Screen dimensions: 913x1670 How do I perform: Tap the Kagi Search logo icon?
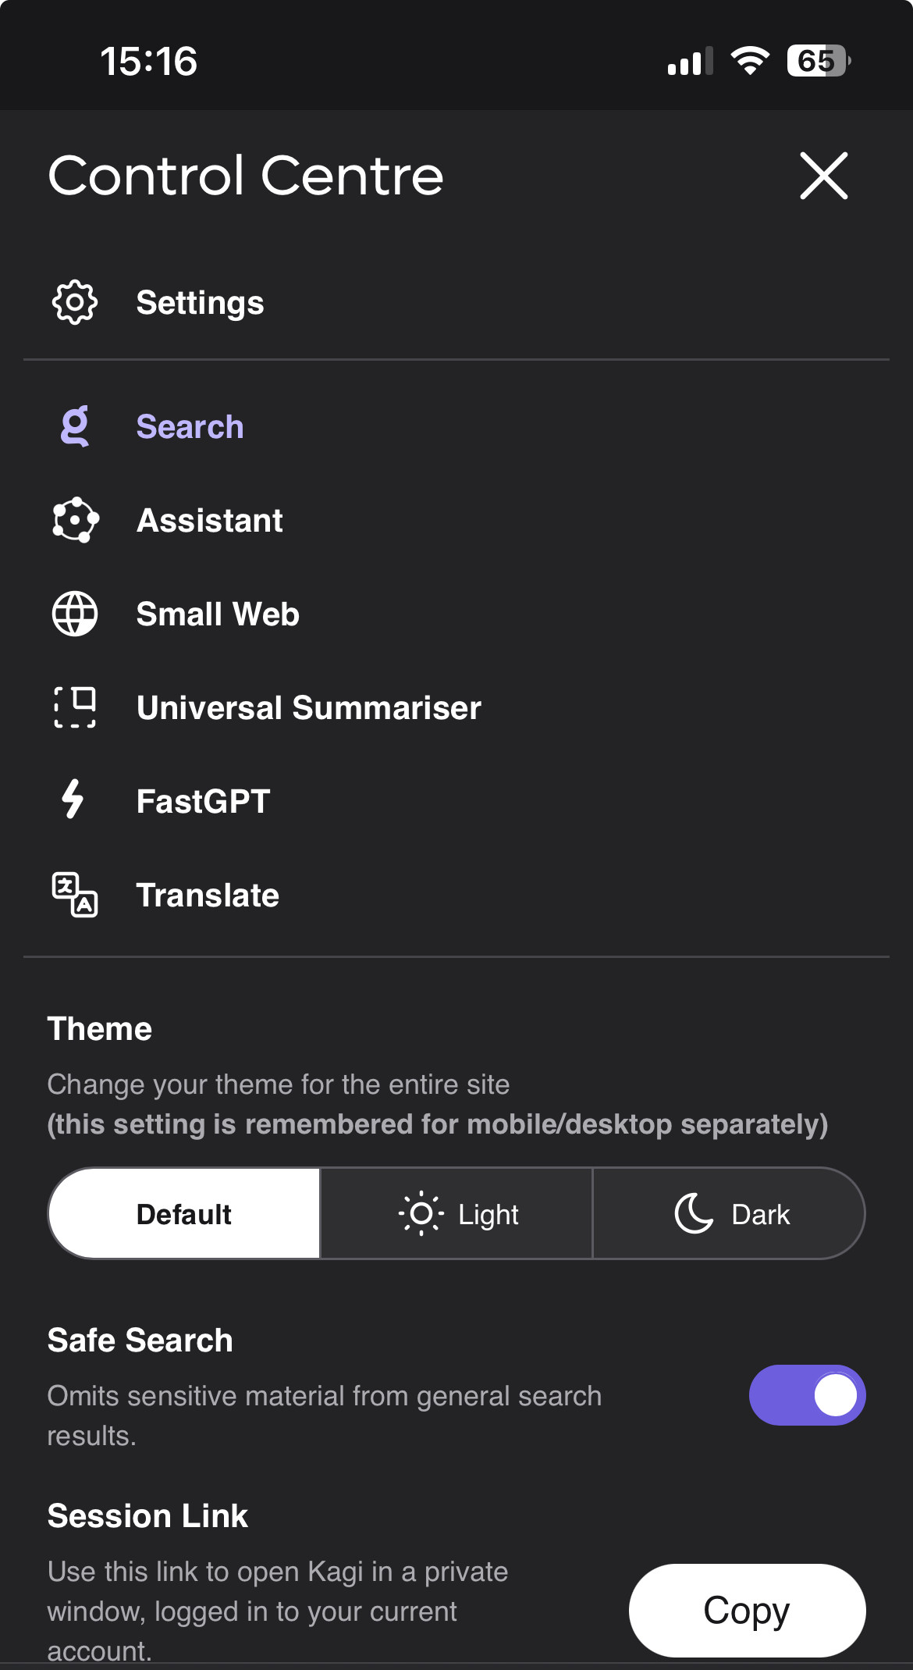tap(75, 426)
